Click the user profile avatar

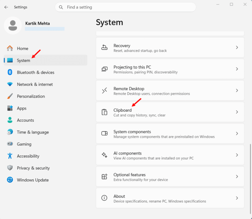pyautogui.click(x=13, y=25)
